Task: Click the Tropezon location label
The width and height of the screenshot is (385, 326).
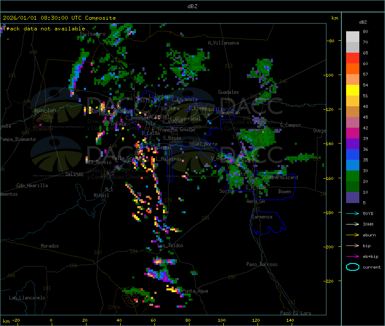Action: (x=168, y=130)
